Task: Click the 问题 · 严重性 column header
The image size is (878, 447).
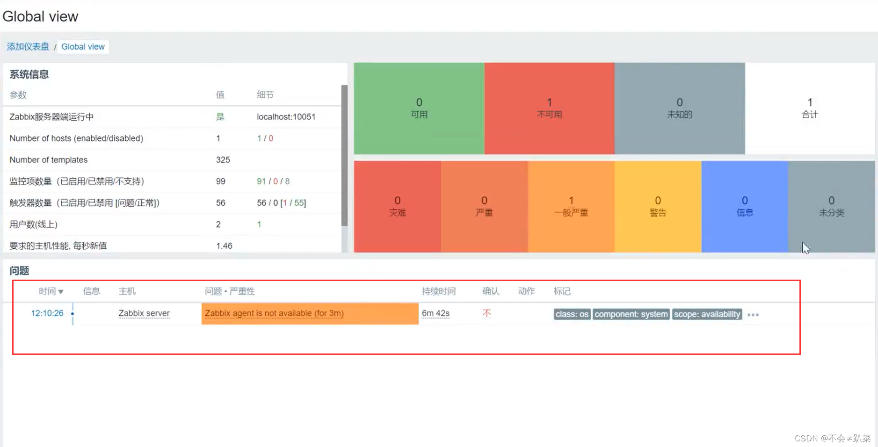Action: 230,291
